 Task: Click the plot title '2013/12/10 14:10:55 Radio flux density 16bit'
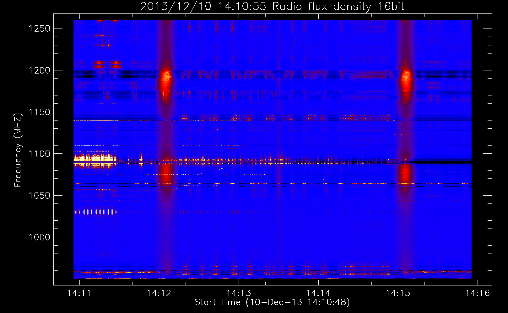(x=272, y=6)
